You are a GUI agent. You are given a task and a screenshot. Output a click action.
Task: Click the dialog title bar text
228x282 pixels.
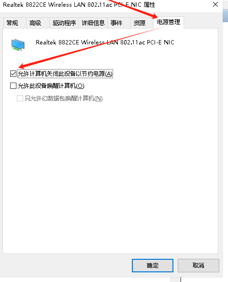click(x=79, y=5)
